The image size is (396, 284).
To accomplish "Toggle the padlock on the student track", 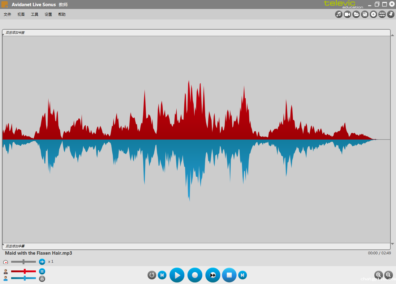I will (42, 278).
